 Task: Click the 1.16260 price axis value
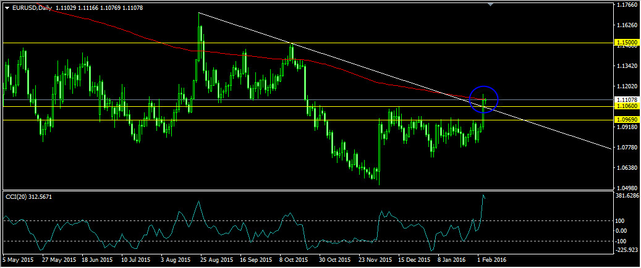pos(627,25)
